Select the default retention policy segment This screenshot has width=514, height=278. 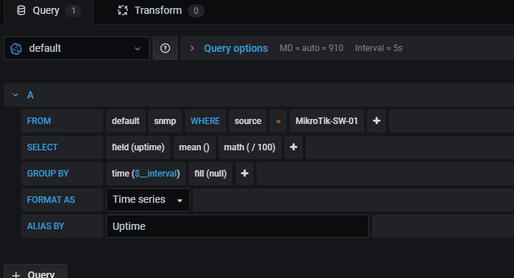point(126,121)
